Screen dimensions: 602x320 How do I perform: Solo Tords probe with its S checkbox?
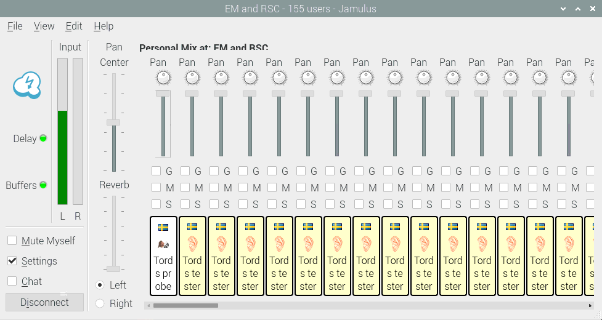[157, 204]
